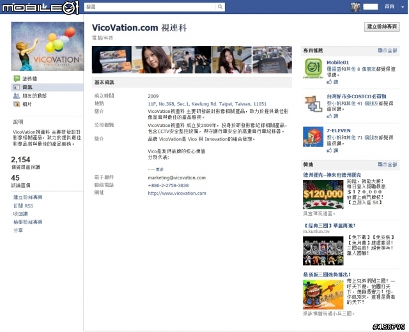Click the wall icon in left sidebar

17,79
